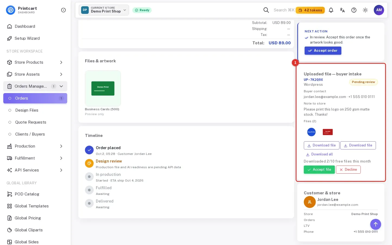Open the current store dropdown
Viewport: 392px width, 245px height.
(x=104, y=10)
